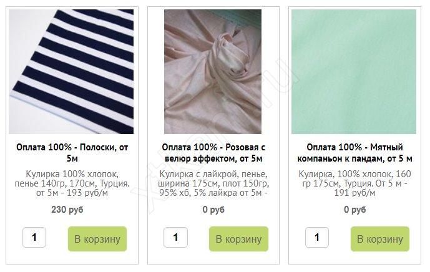Screen dimensions: 430x272
Task: Open 'Оплата 100% - Полоски, от 5м' product title
Action: point(72,153)
